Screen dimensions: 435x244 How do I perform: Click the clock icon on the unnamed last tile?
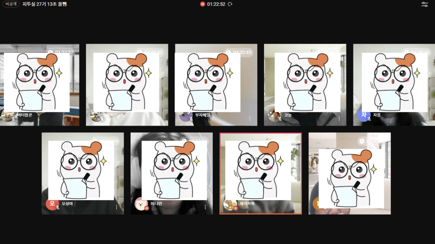coord(362,141)
